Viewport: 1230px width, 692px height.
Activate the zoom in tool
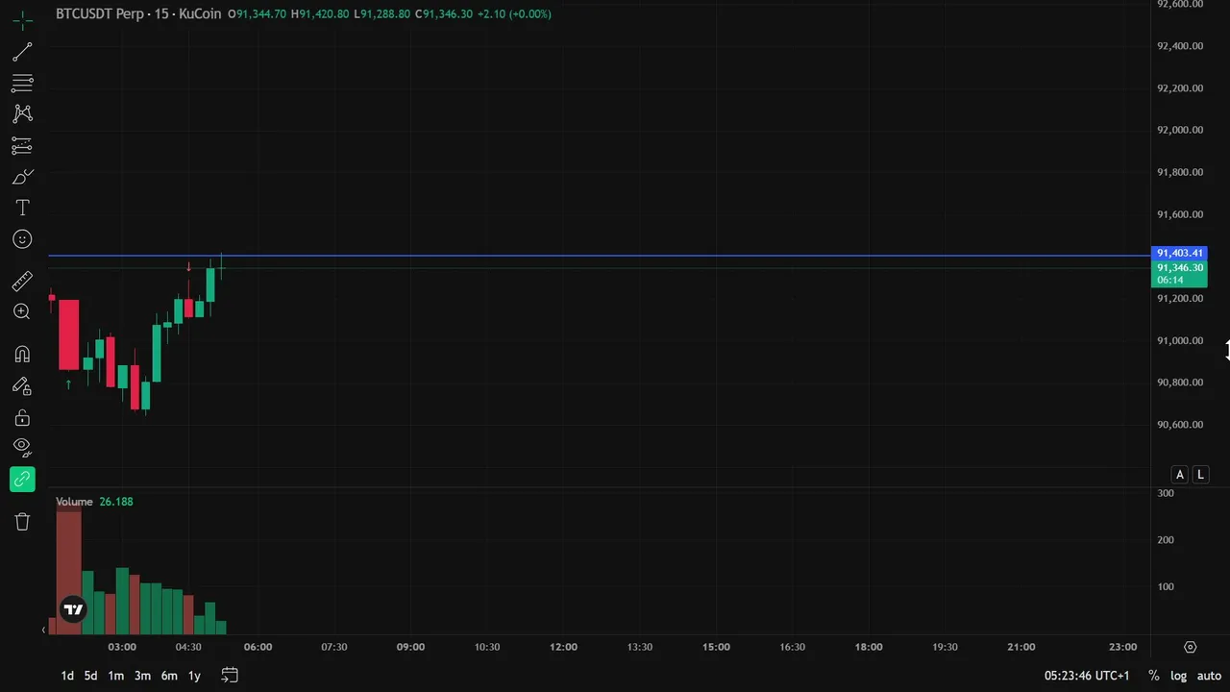(22, 311)
